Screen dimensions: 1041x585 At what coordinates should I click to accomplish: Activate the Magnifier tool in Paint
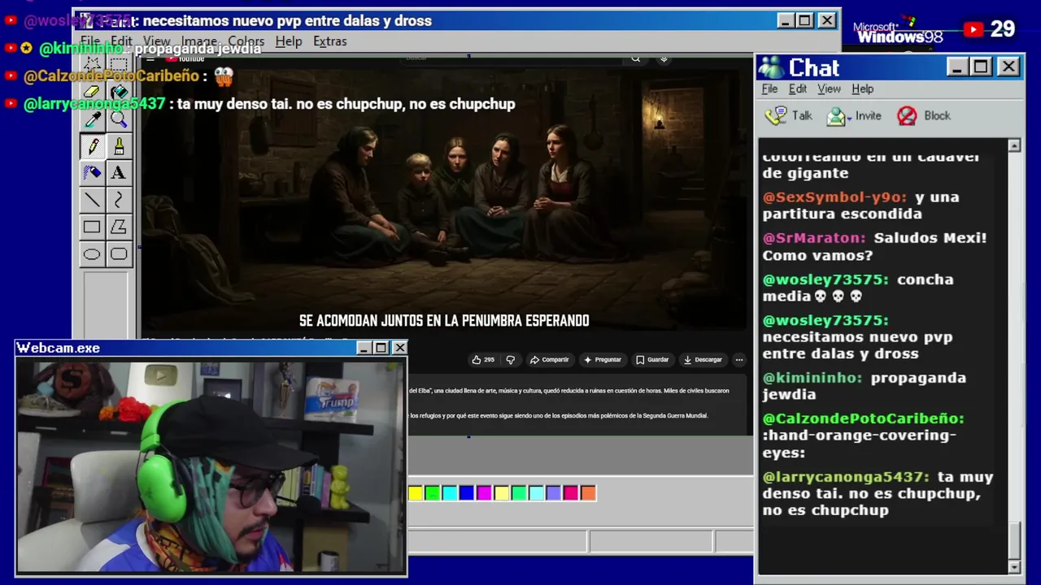pyautogui.click(x=119, y=119)
